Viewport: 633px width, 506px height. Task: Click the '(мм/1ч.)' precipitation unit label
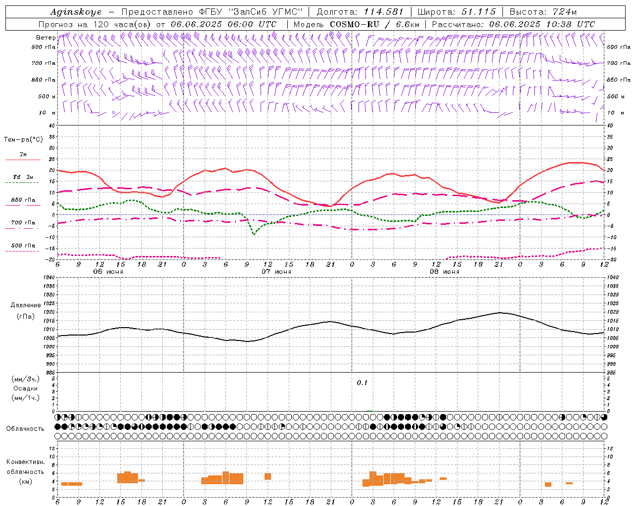click(26, 398)
